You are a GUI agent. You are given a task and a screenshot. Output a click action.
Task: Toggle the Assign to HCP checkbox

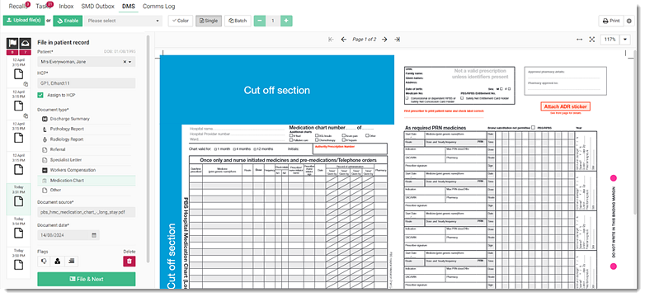click(x=40, y=95)
